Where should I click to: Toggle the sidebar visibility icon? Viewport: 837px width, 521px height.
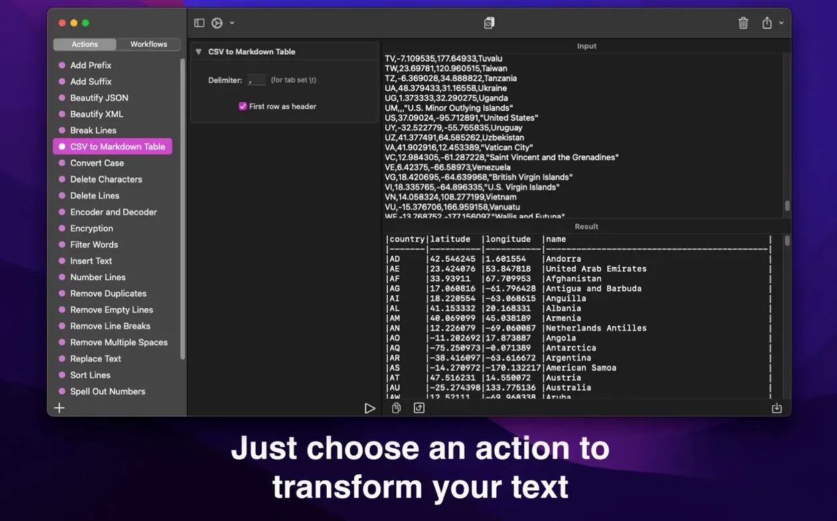(199, 23)
